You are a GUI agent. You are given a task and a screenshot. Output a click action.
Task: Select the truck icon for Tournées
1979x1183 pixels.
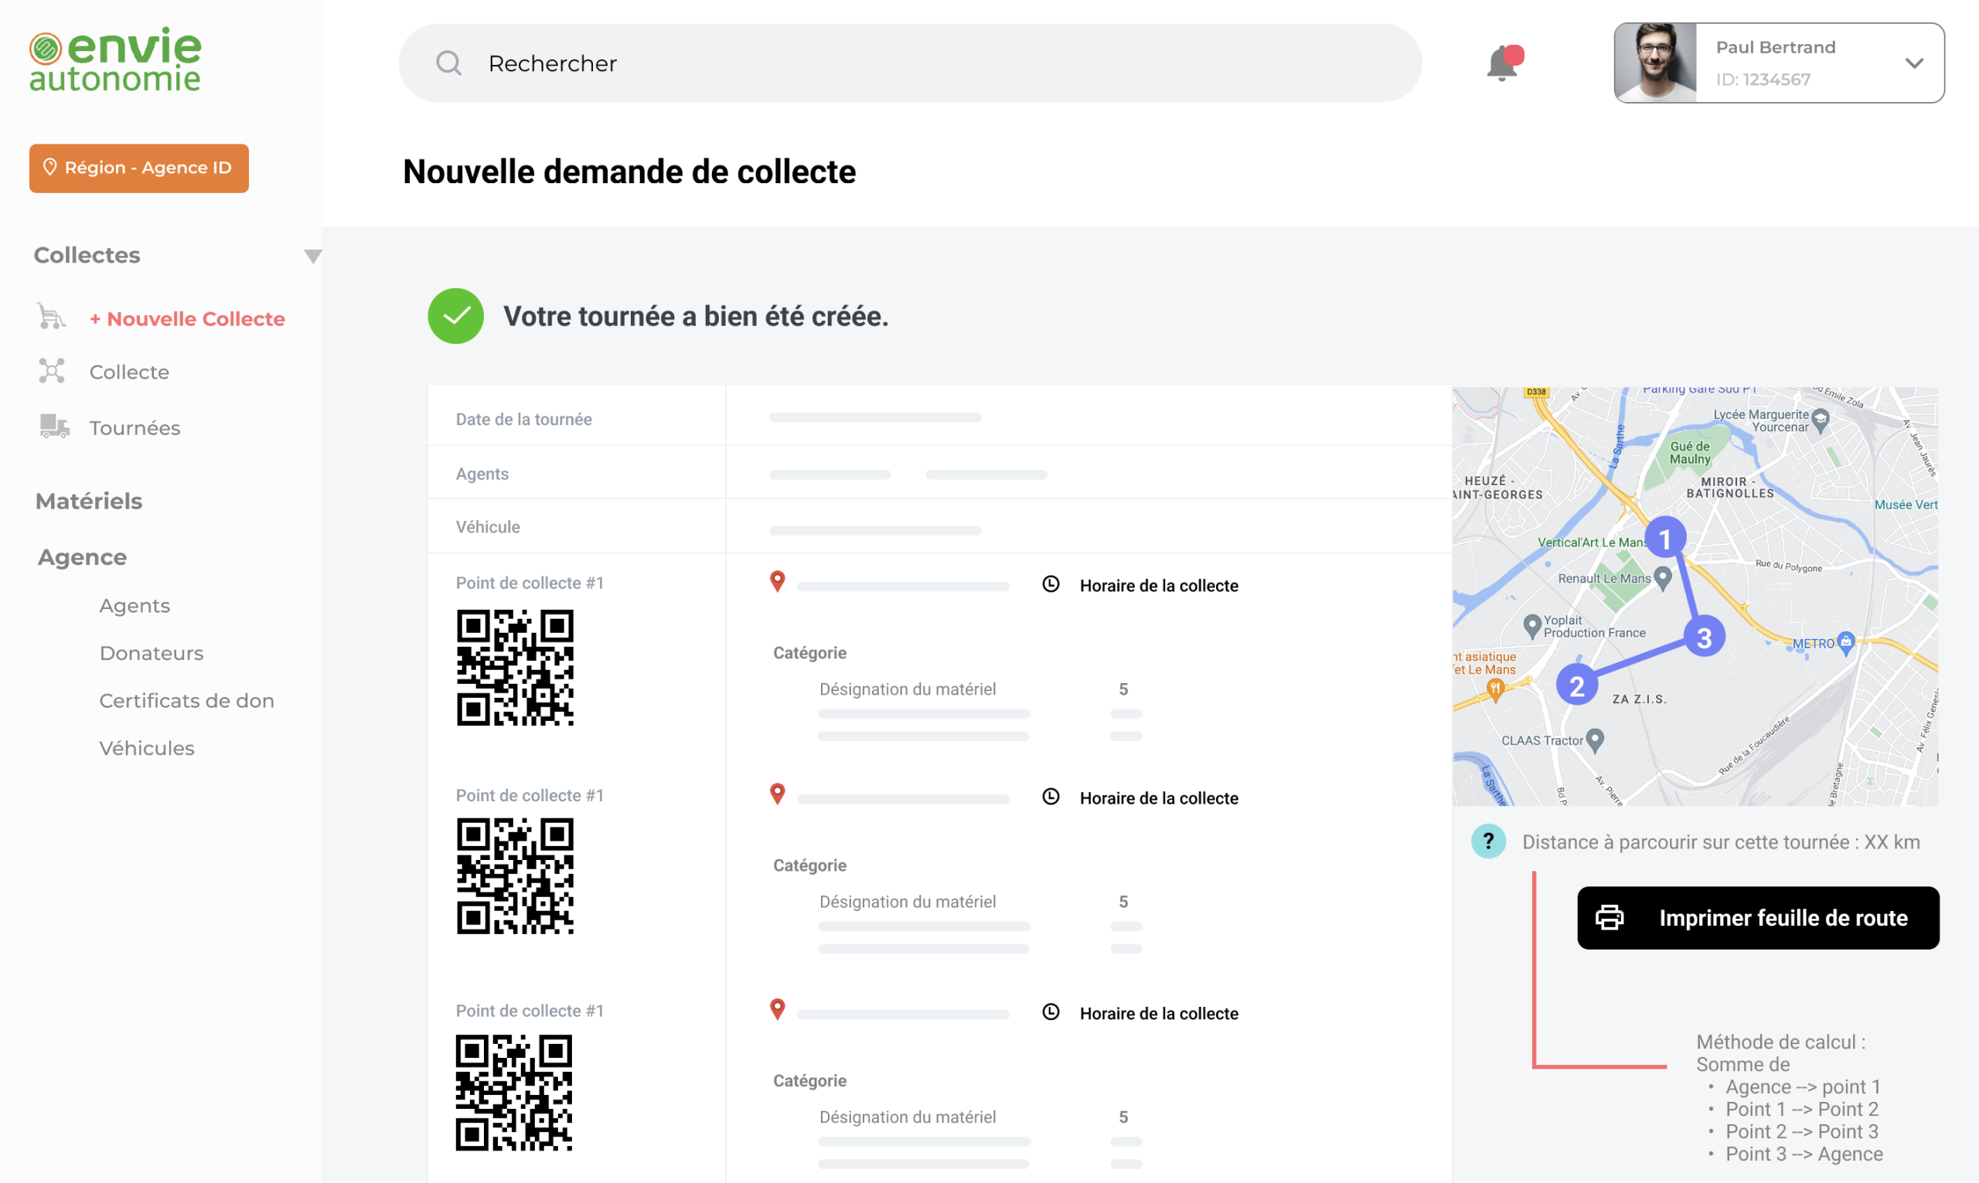[x=53, y=427]
